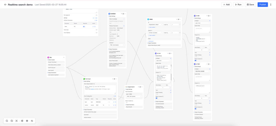Open the three-dot menu next to Publish
This screenshot has height=126, width=276.
(x=271, y=4)
